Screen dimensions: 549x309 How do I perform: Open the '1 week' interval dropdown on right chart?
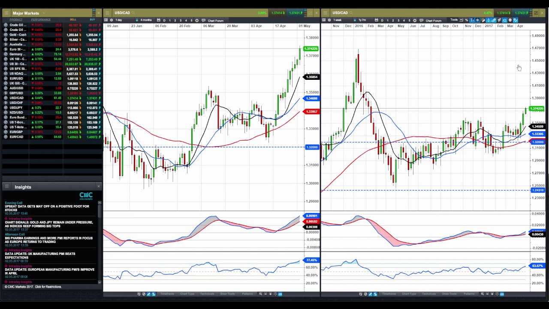(337, 20)
